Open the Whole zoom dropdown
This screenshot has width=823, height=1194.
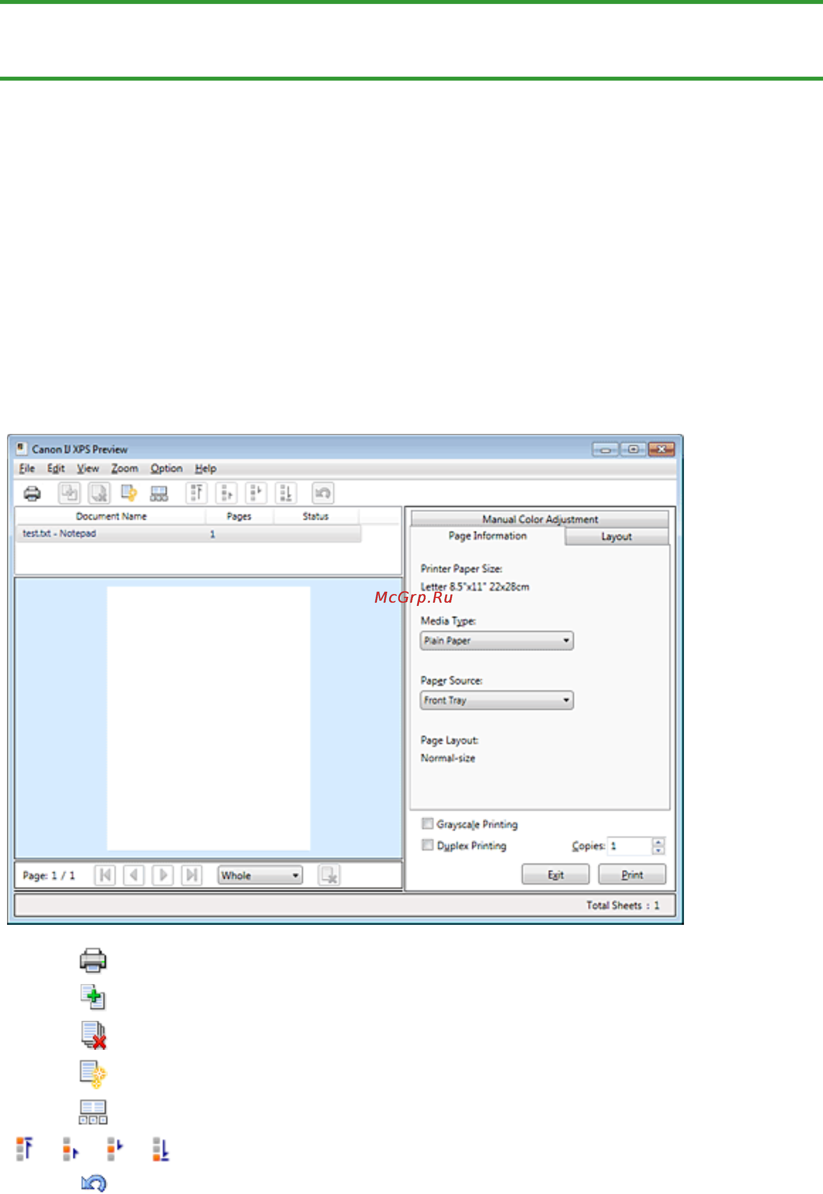260,875
